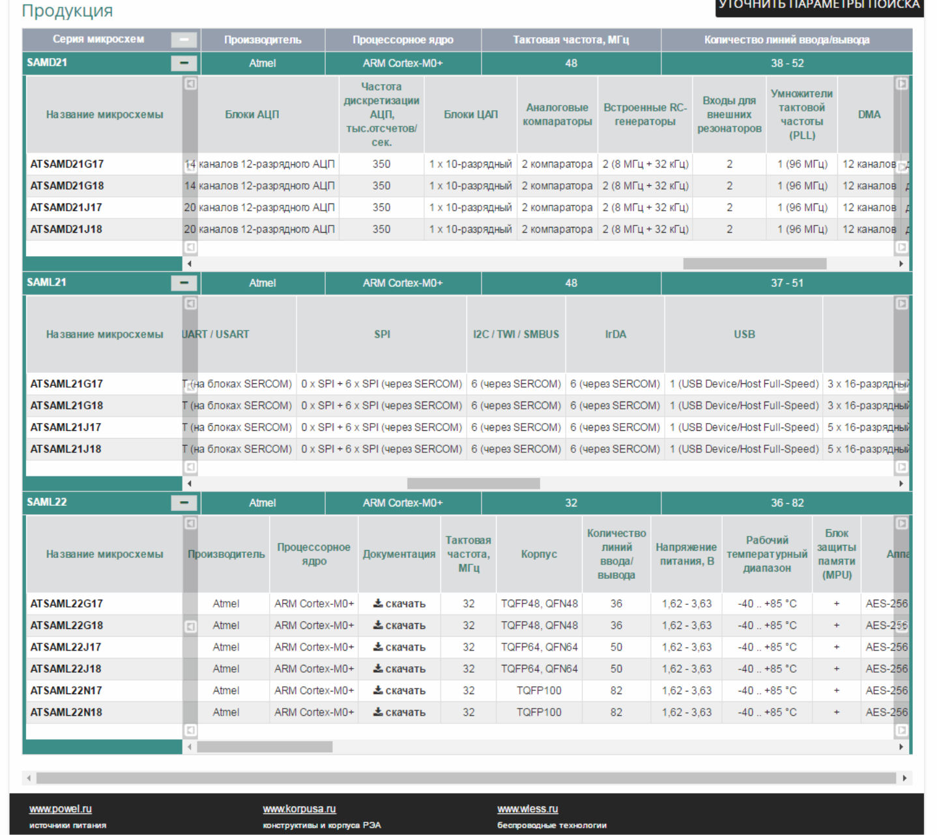
Task: Collapse all series with the header minus button
Action: pyautogui.click(x=184, y=40)
